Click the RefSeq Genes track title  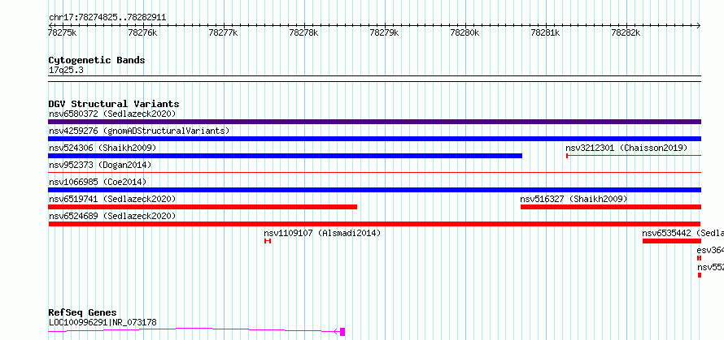tap(82, 313)
